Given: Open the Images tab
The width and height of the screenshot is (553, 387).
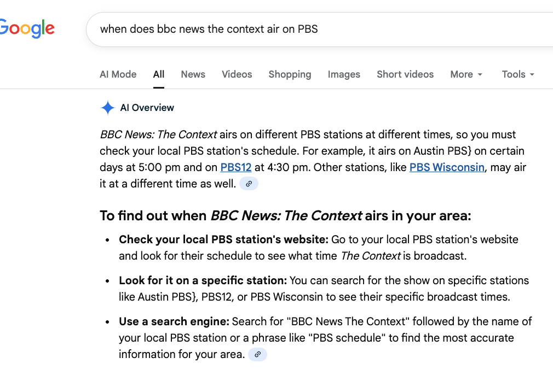Looking at the screenshot, I should (344, 74).
